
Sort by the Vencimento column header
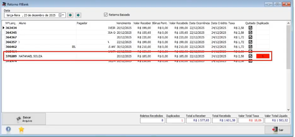(124, 23)
